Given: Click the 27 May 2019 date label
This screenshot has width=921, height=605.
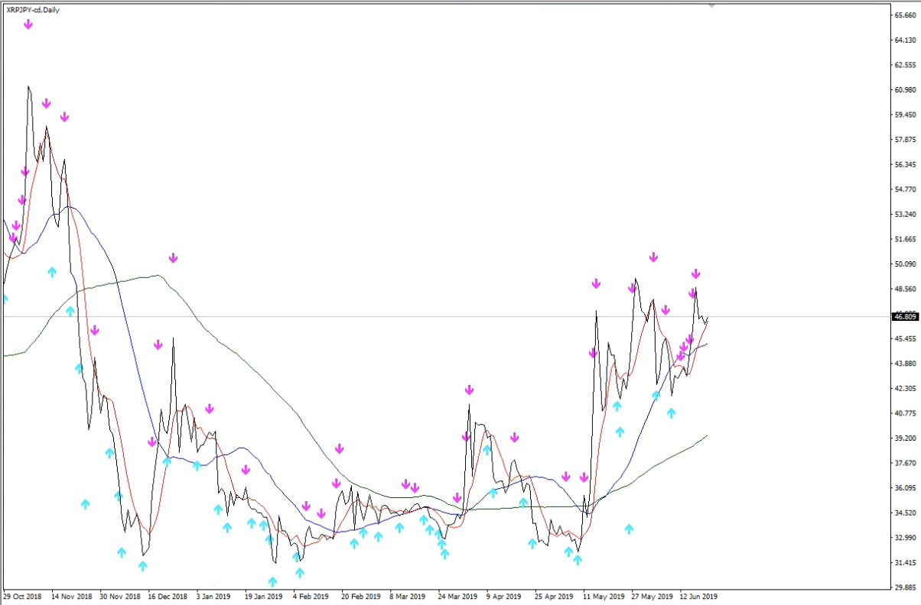Looking at the screenshot, I should 652,597.
